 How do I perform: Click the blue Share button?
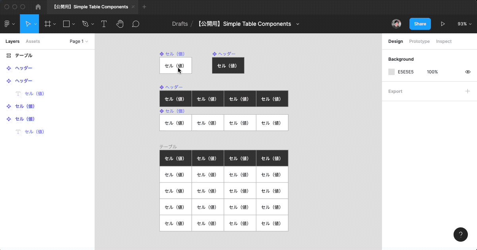click(420, 24)
